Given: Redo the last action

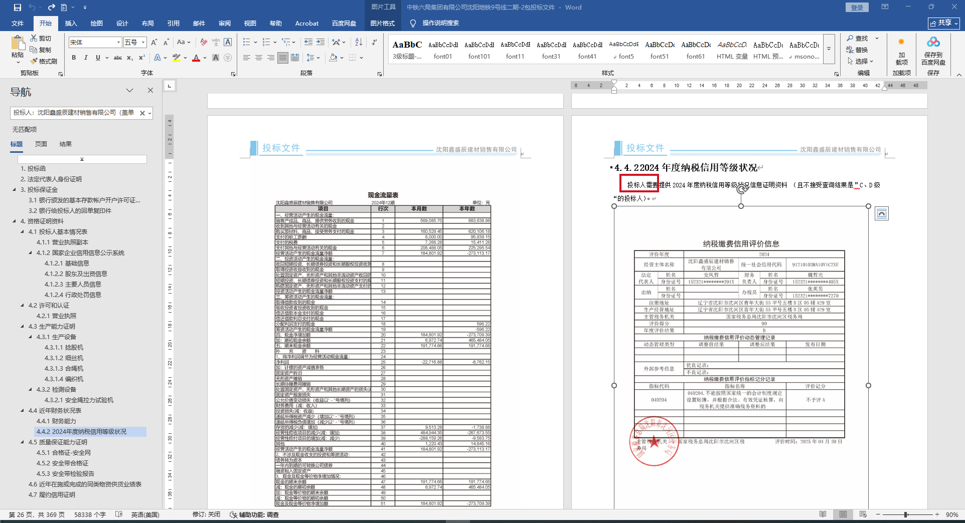Looking at the screenshot, I should tap(51, 8).
